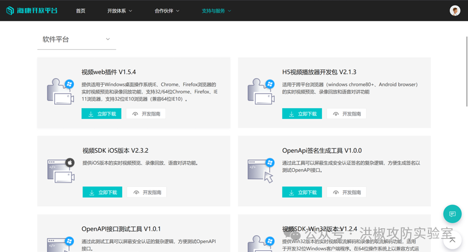Click eye icon in H5视频播放器 开发指南 button

click(x=336, y=114)
